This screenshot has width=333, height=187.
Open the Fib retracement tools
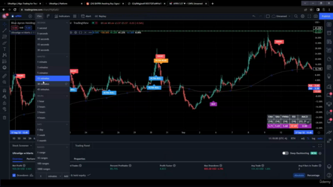[5, 37]
